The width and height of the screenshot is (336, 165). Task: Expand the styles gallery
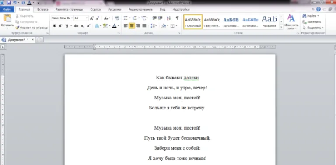(281, 27)
